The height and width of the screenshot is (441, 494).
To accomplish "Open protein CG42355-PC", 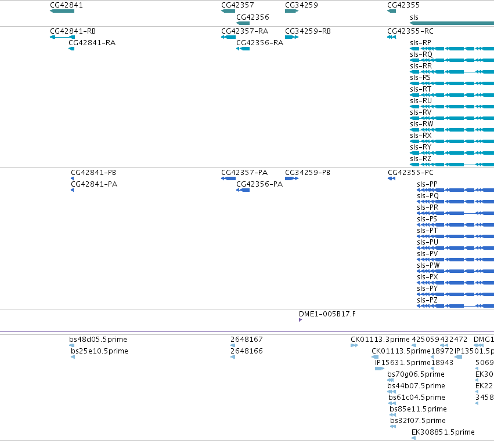I will click(391, 178).
